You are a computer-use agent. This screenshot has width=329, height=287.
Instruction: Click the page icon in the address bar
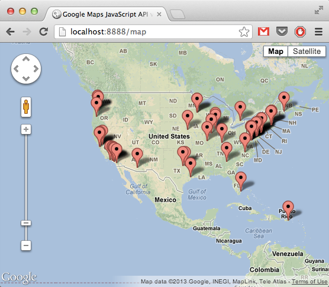click(x=62, y=32)
